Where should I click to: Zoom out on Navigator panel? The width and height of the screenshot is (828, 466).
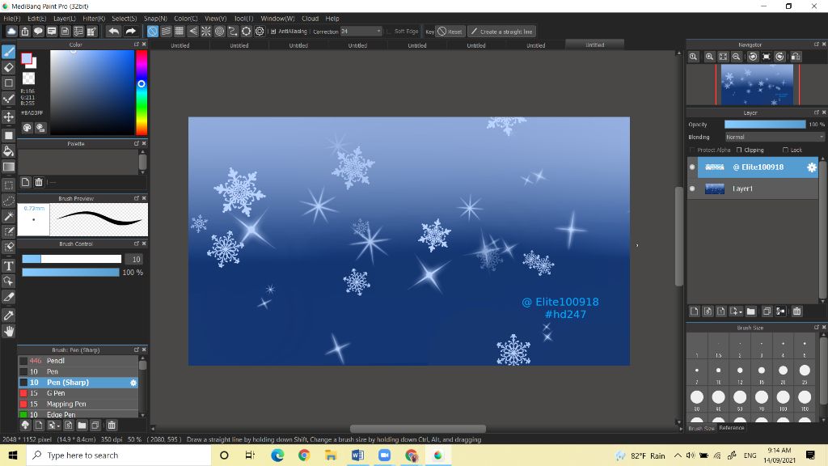pos(736,57)
